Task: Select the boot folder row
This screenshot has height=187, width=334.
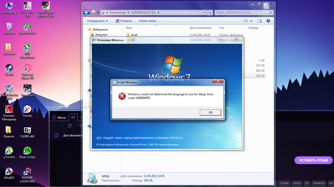Action: [195, 35]
